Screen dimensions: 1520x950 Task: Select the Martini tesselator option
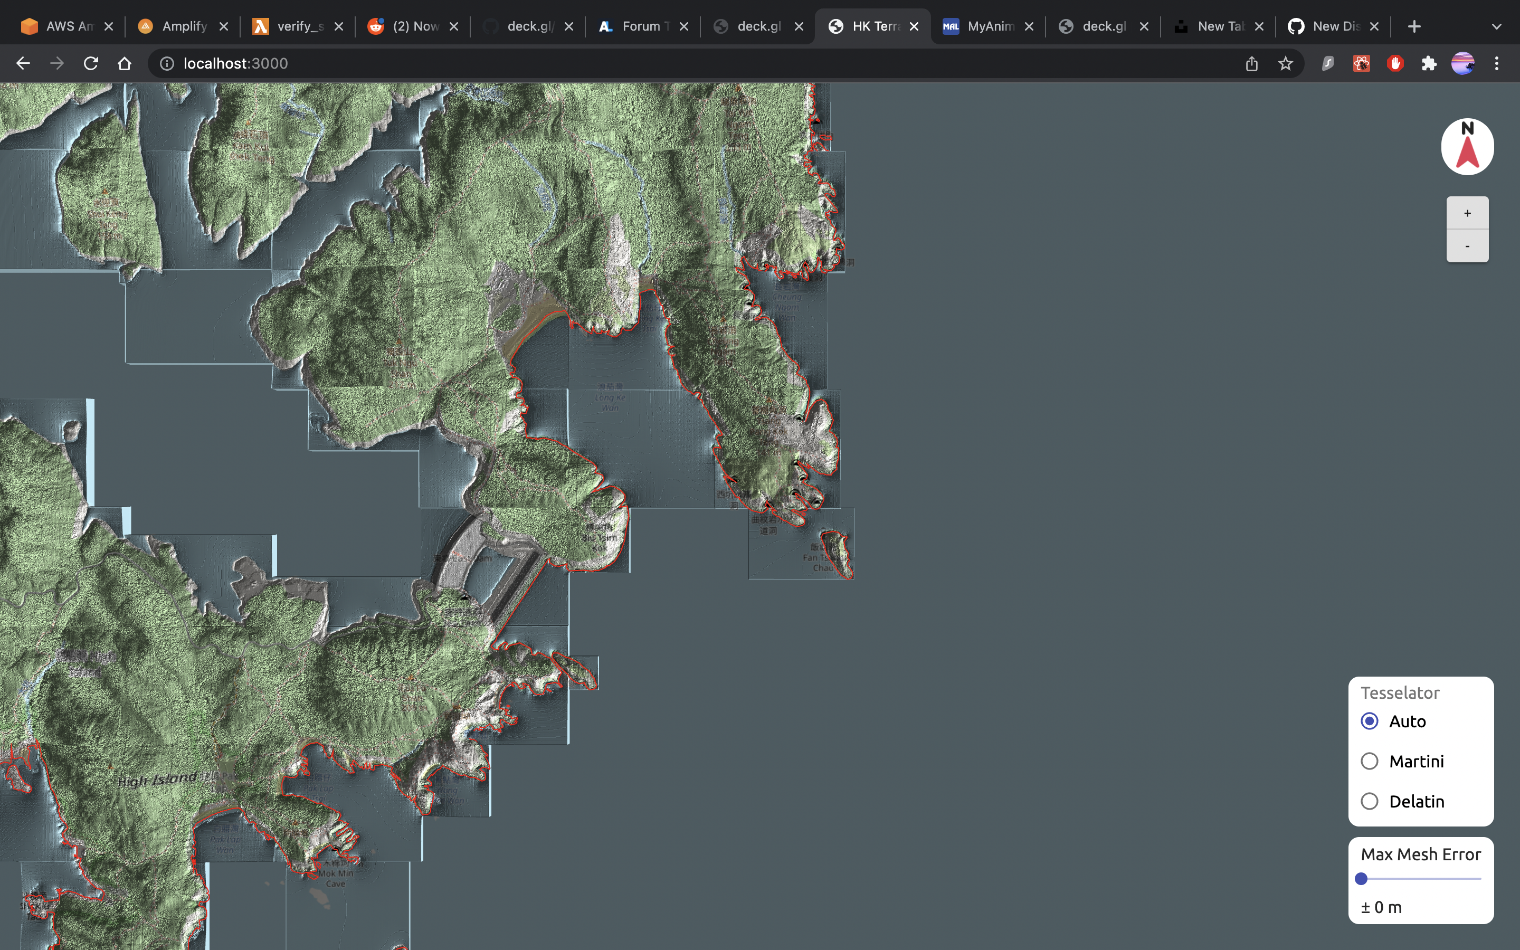coord(1369,761)
